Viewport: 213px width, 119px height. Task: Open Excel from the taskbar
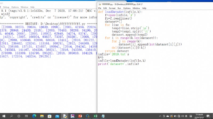pos(95,116)
